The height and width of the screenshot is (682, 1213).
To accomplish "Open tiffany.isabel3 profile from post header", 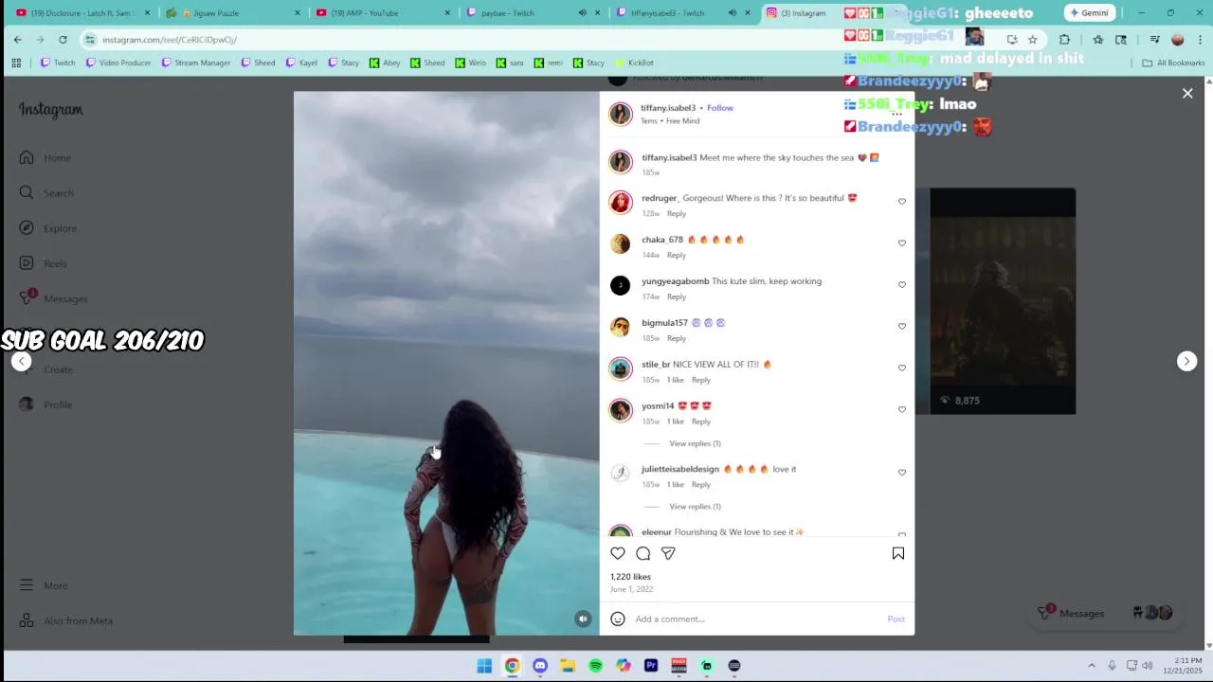I will pyautogui.click(x=668, y=108).
